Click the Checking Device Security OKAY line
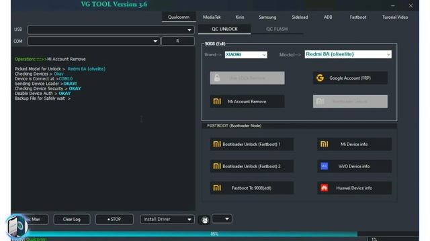 [x=48, y=88]
